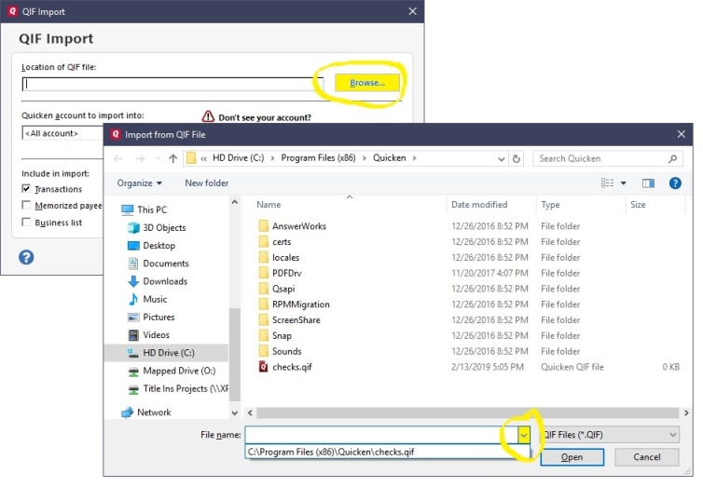Click the horizontal scrollbar in file list

(467, 413)
